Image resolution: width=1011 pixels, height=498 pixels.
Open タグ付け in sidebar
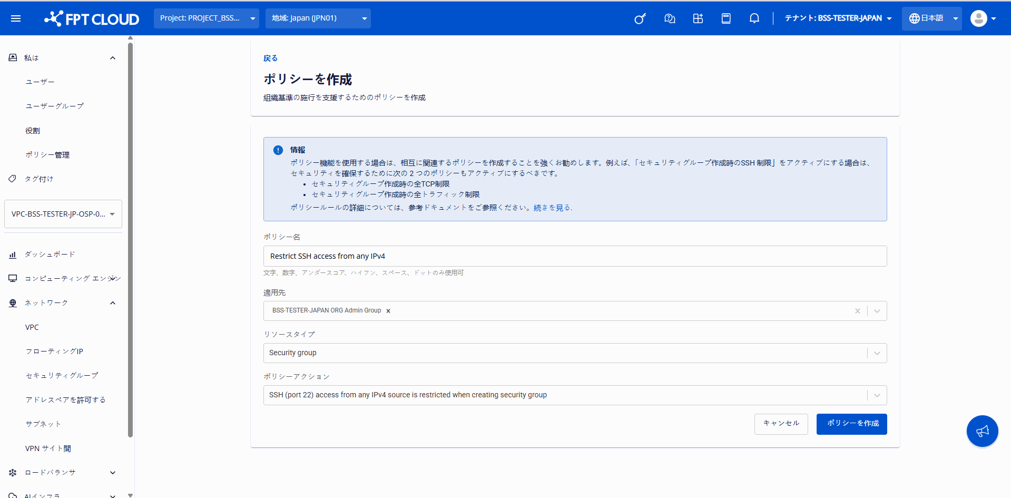click(x=39, y=179)
